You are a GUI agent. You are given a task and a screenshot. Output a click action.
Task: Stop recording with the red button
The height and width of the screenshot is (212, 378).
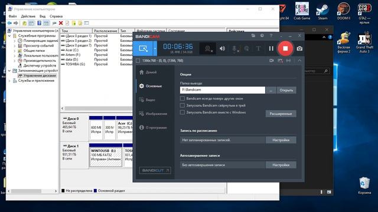tap(285, 48)
